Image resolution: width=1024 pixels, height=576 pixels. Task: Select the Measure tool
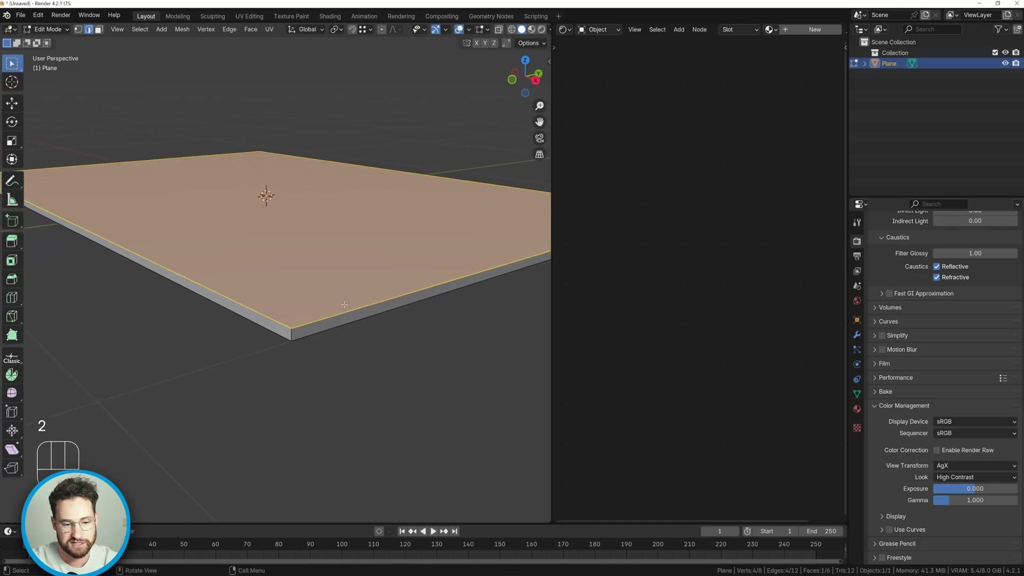[x=12, y=200]
